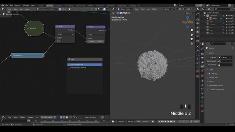Click the timeline search magnifier icon
Viewport: 235px width, 132px height.
click(2, 121)
